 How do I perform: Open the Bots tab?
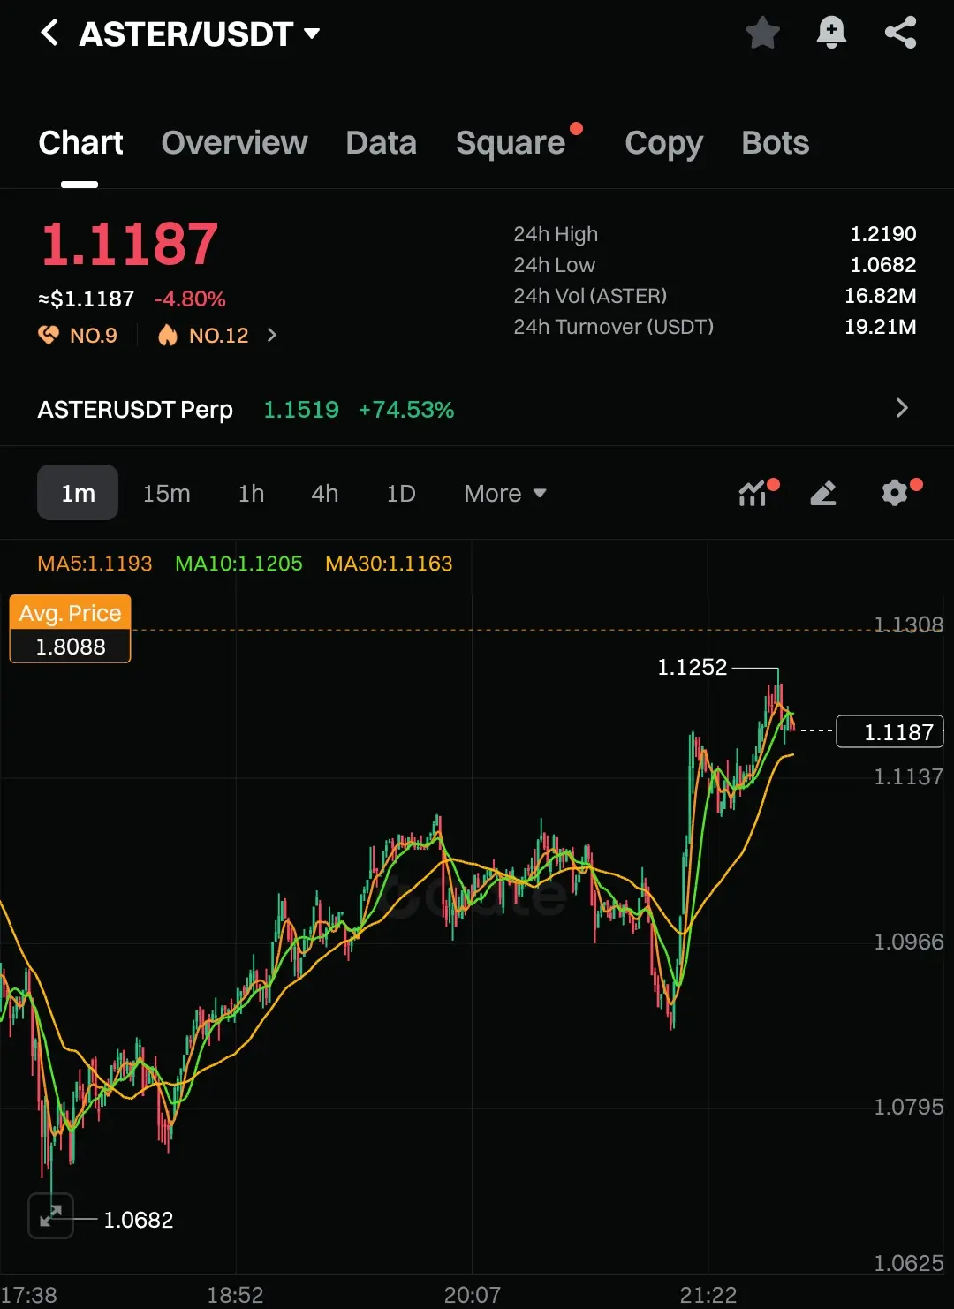coord(775,143)
